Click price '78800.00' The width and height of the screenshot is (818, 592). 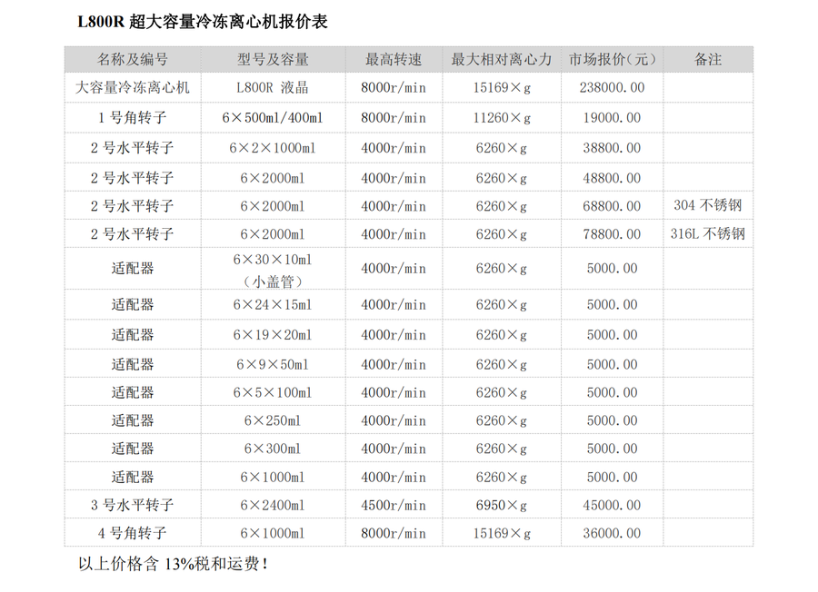612,234
